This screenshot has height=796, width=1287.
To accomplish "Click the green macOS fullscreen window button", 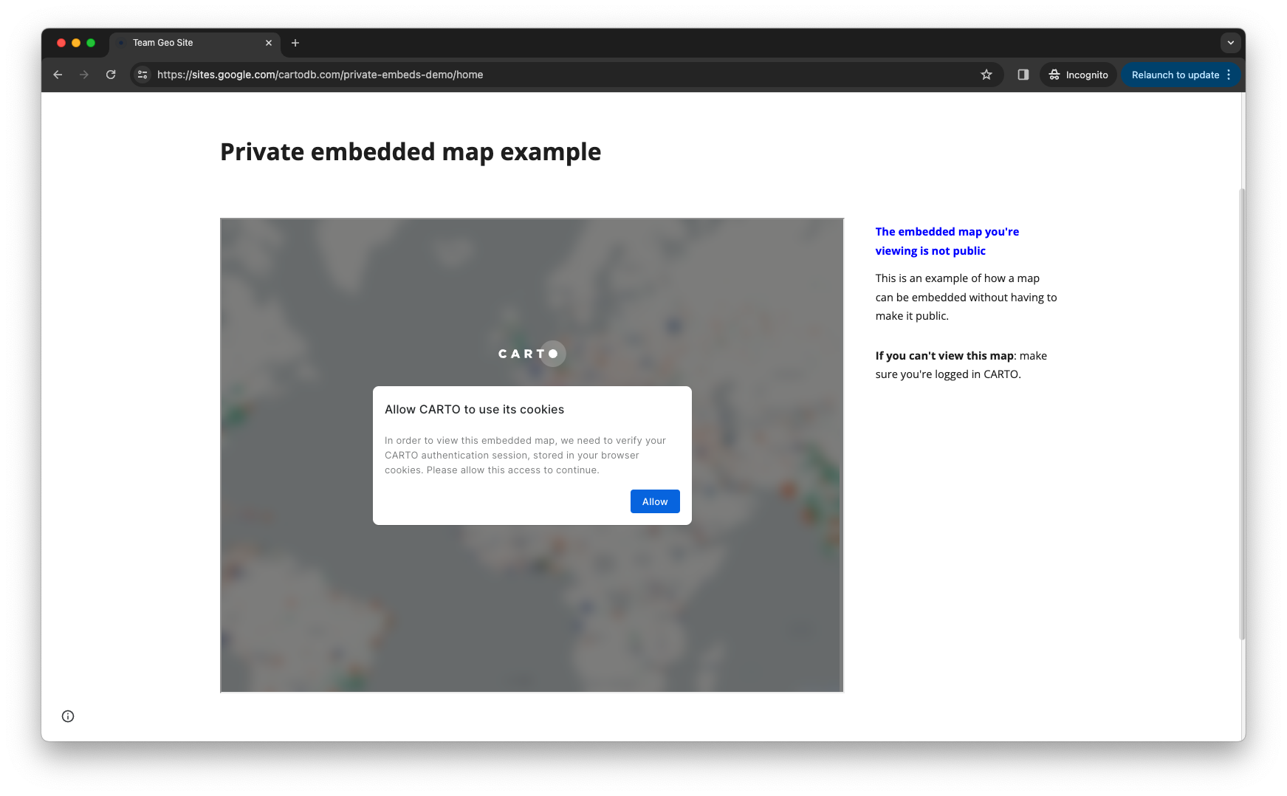I will 91,43.
